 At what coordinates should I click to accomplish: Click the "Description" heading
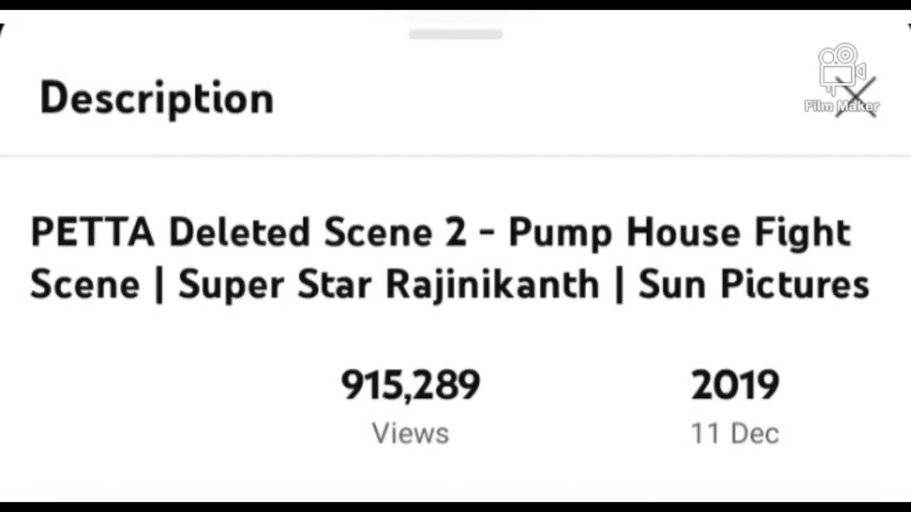pos(157,98)
